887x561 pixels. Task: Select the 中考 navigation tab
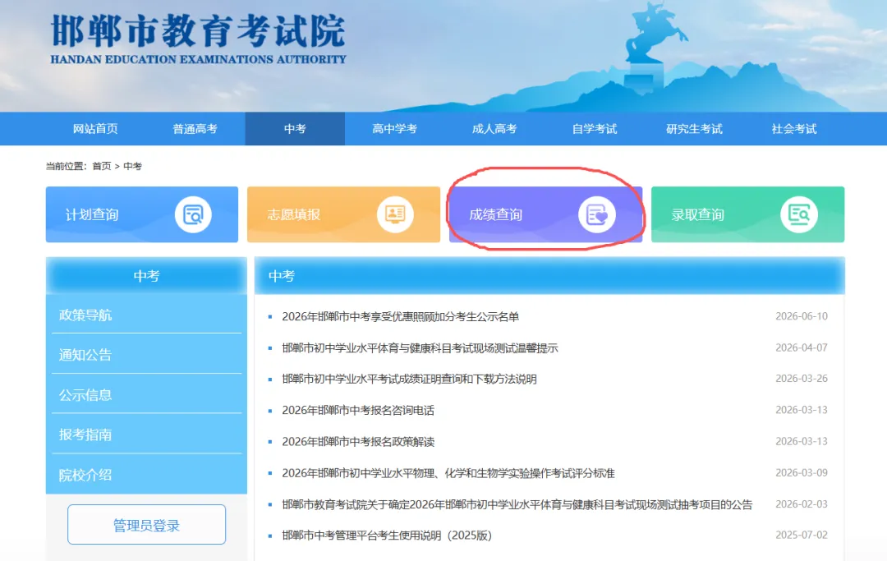tap(295, 129)
